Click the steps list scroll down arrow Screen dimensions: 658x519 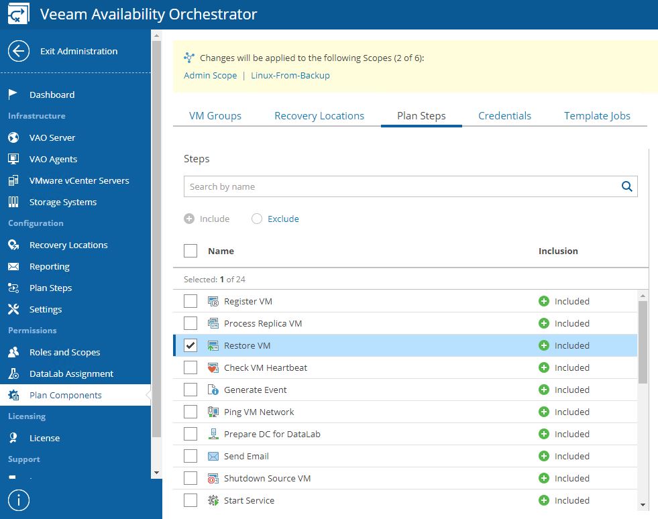[643, 505]
